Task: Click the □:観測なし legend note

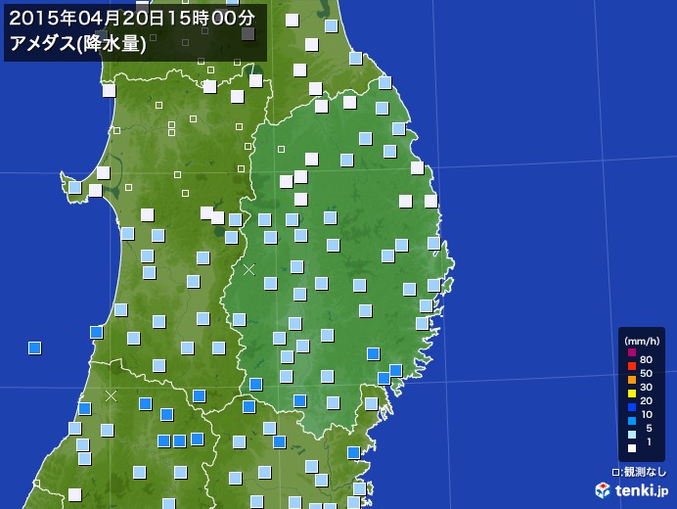Action: pyautogui.click(x=639, y=472)
